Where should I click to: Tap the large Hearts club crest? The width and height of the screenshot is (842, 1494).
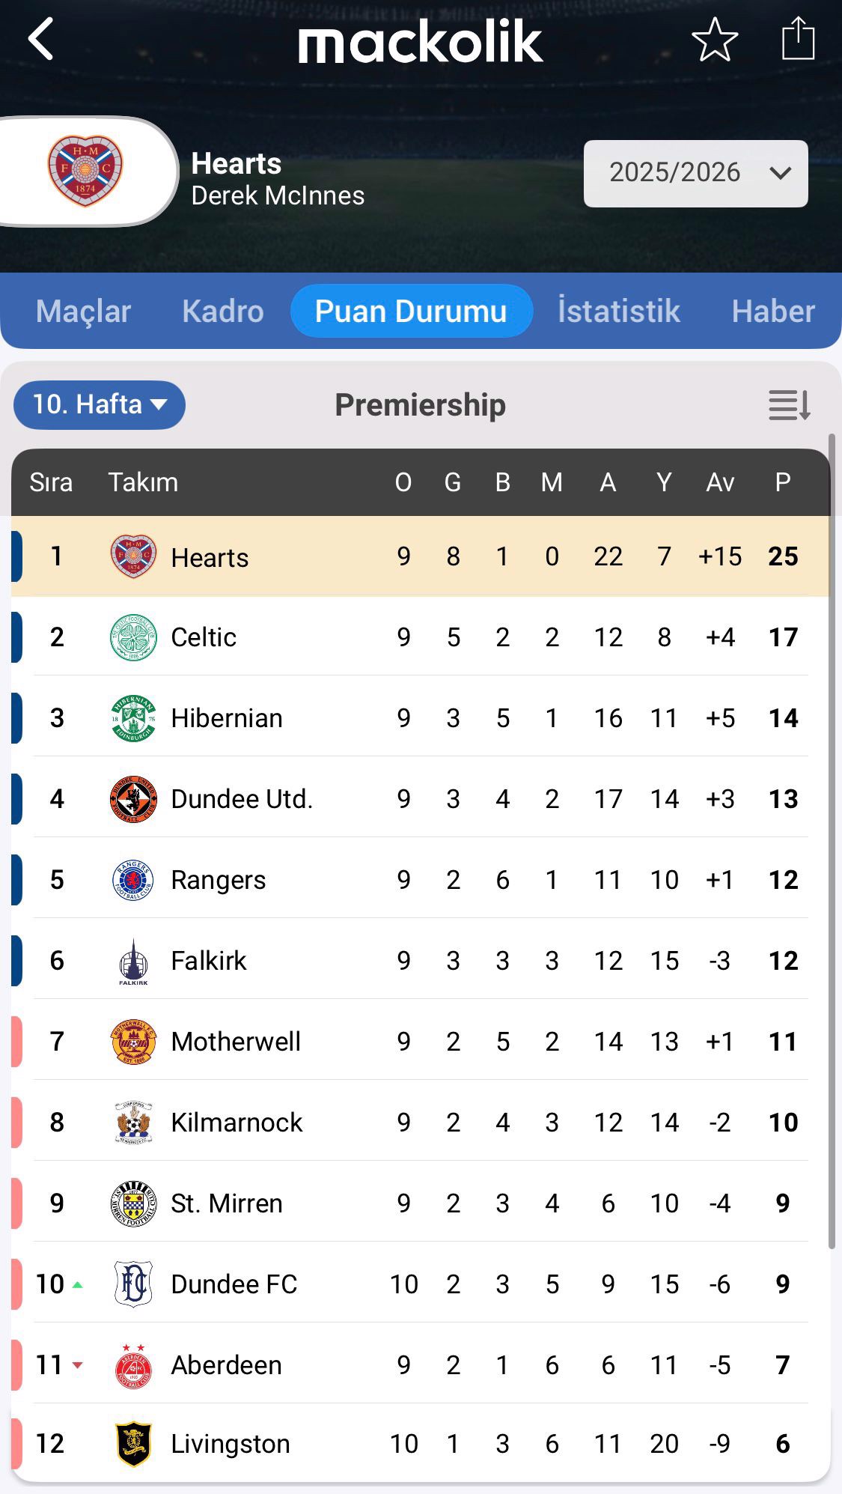[x=85, y=171]
